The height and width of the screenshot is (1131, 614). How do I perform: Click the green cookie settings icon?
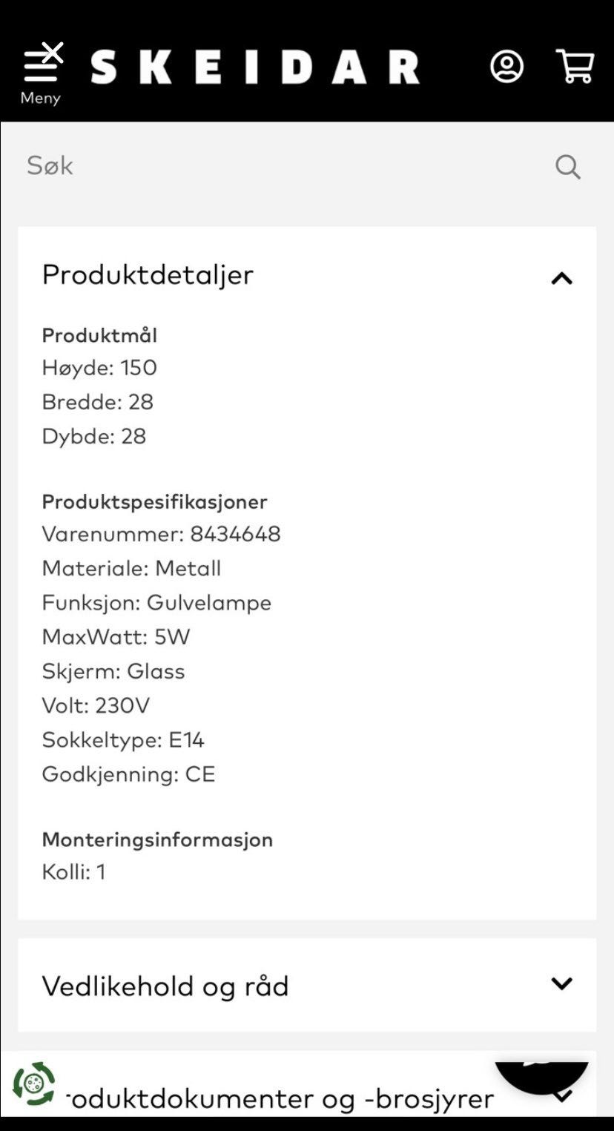pos(33,1084)
